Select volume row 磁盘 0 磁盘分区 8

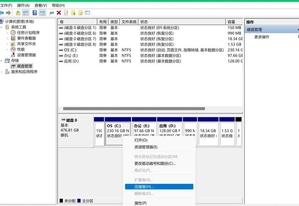click(151, 44)
